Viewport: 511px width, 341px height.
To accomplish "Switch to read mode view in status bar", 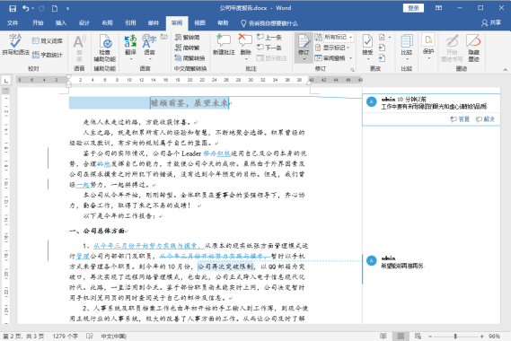I will 383,337.
